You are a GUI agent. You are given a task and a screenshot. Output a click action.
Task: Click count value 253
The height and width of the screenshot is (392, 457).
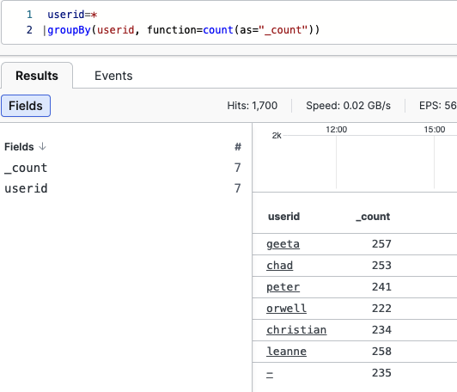(x=381, y=266)
